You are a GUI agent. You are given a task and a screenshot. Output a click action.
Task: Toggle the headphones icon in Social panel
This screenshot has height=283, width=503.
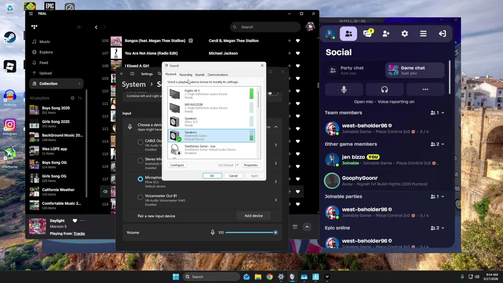pyautogui.click(x=384, y=90)
